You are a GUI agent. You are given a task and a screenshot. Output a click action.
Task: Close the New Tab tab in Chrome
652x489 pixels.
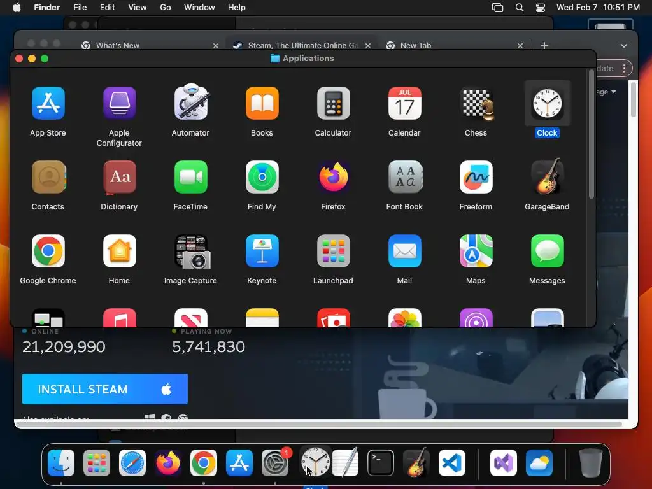pyautogui.click(x=520, y=46)
